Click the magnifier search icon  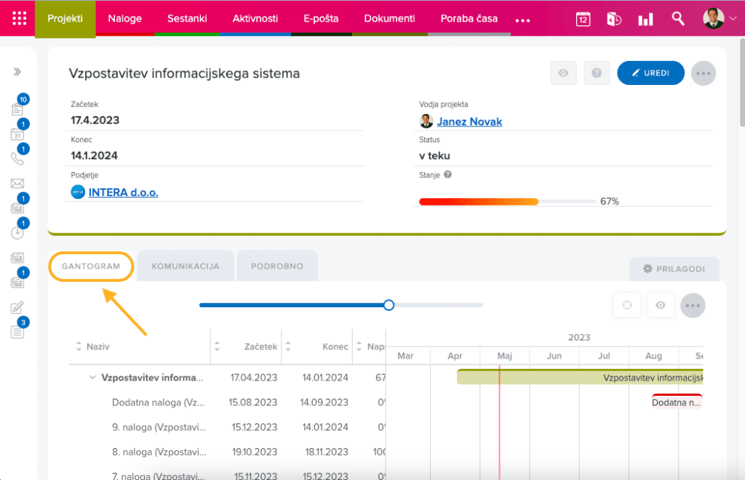(678, 19)
